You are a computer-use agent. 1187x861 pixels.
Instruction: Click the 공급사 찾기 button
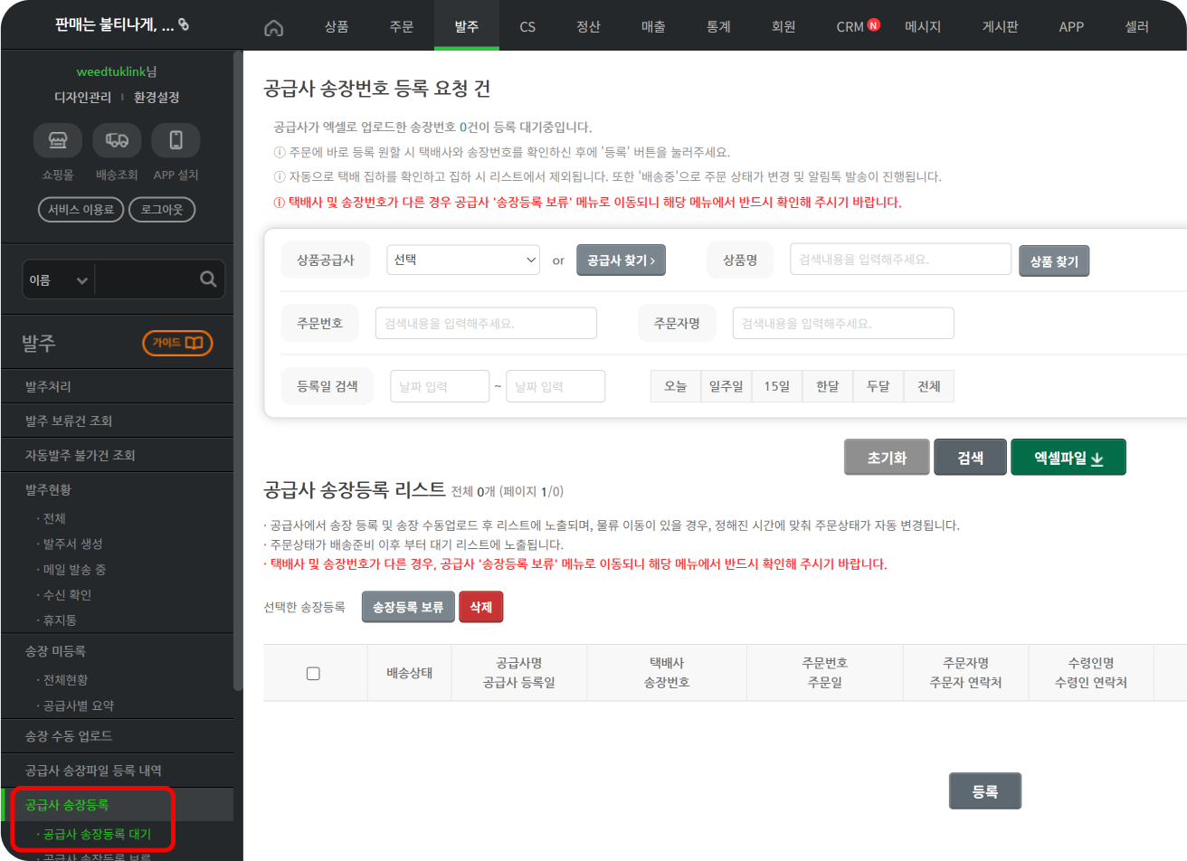click(621, 260)
